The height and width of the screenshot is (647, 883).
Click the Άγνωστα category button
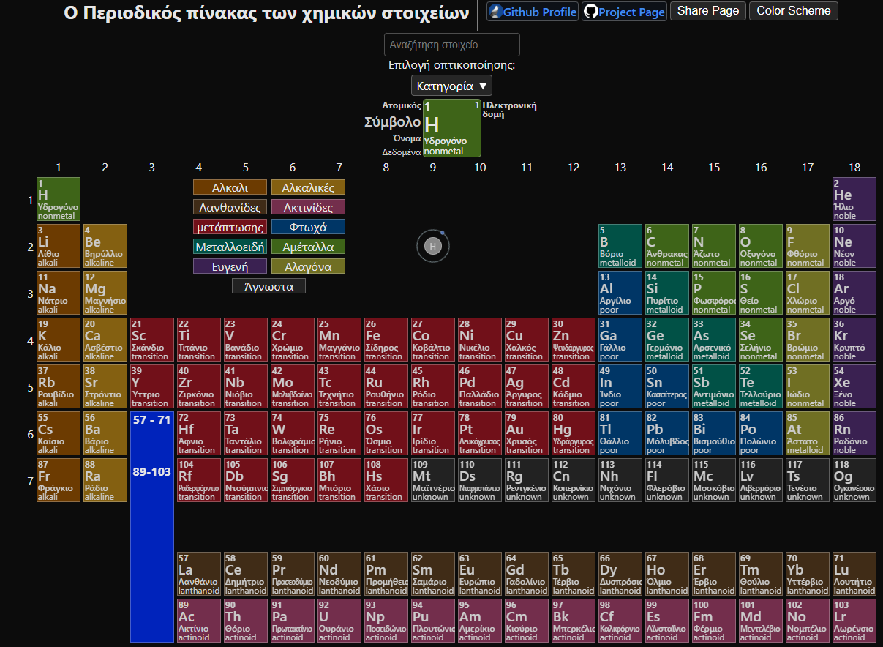tap(268, 286)
